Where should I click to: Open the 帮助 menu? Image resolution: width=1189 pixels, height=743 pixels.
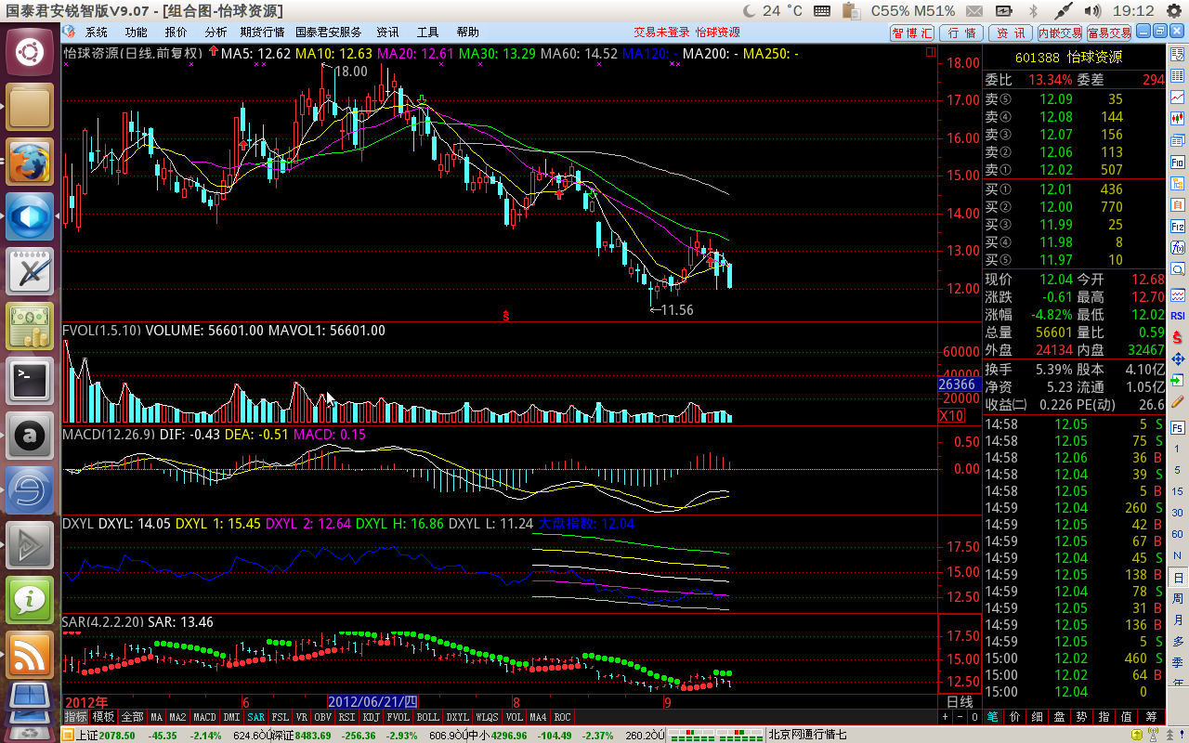(468, 32)
